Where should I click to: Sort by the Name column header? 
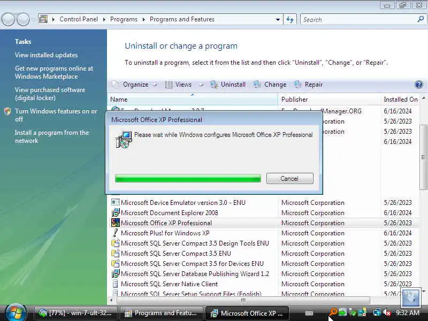point(193,100)
